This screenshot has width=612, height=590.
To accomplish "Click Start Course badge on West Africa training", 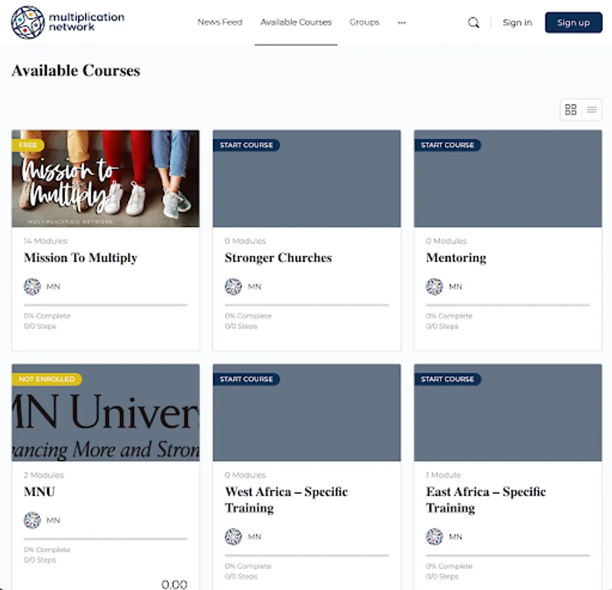I will [x=246, y=379].
